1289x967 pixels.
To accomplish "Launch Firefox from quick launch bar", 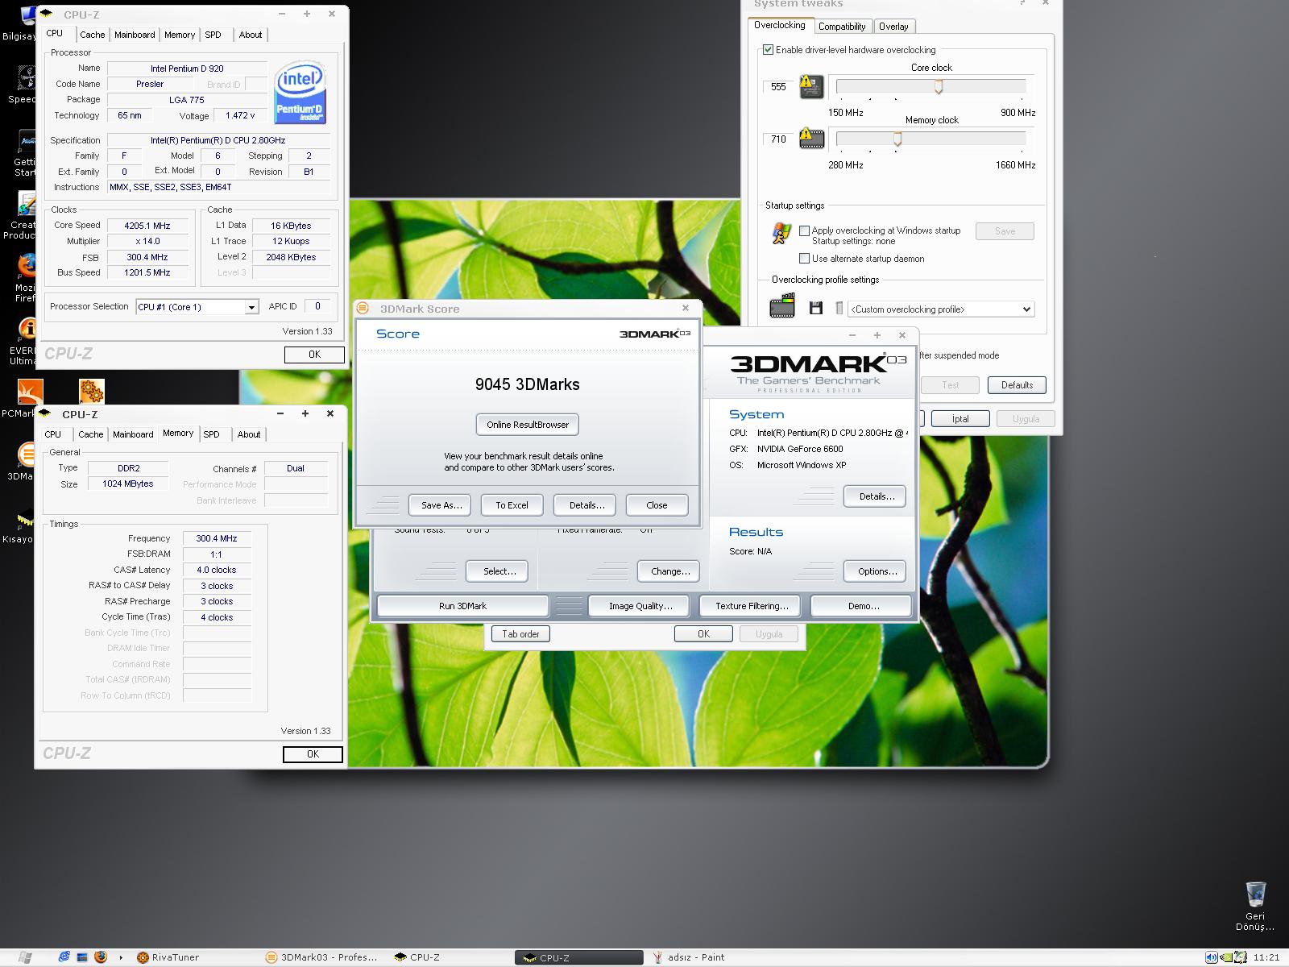I will click(x=100, y=957).
